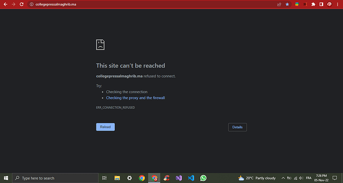Click the ERR_CONNECTION_REFUSED error code text

[115, 107]
